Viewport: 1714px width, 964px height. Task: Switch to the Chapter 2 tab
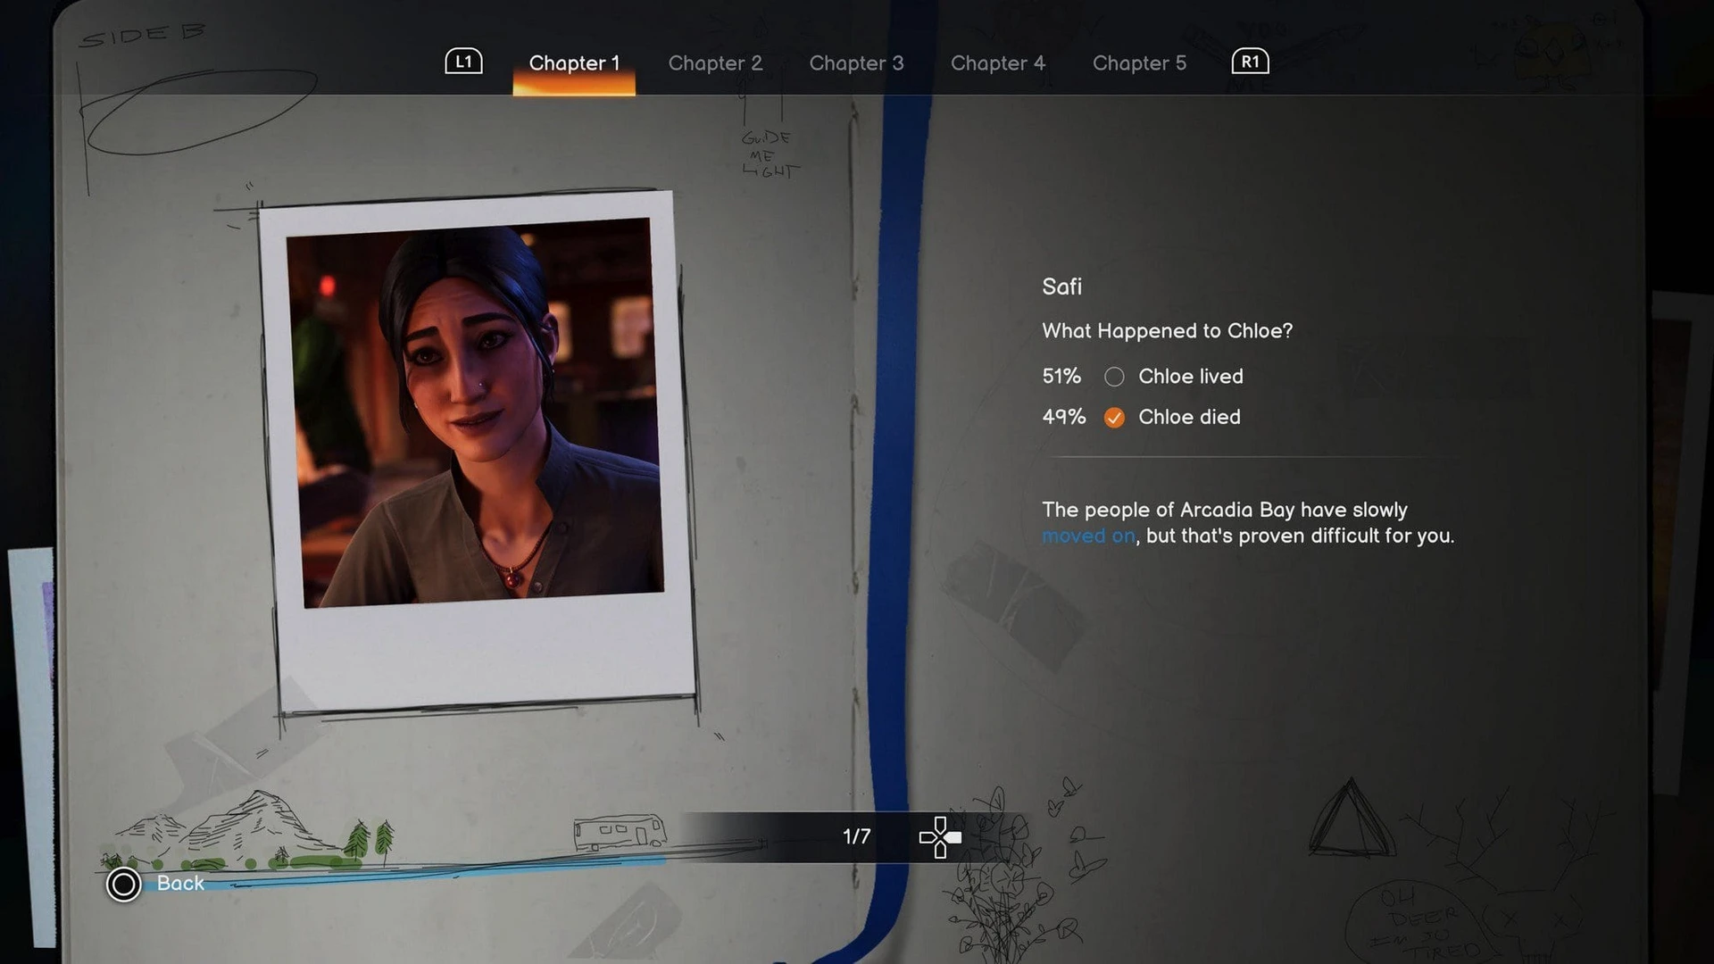(715, 63)
